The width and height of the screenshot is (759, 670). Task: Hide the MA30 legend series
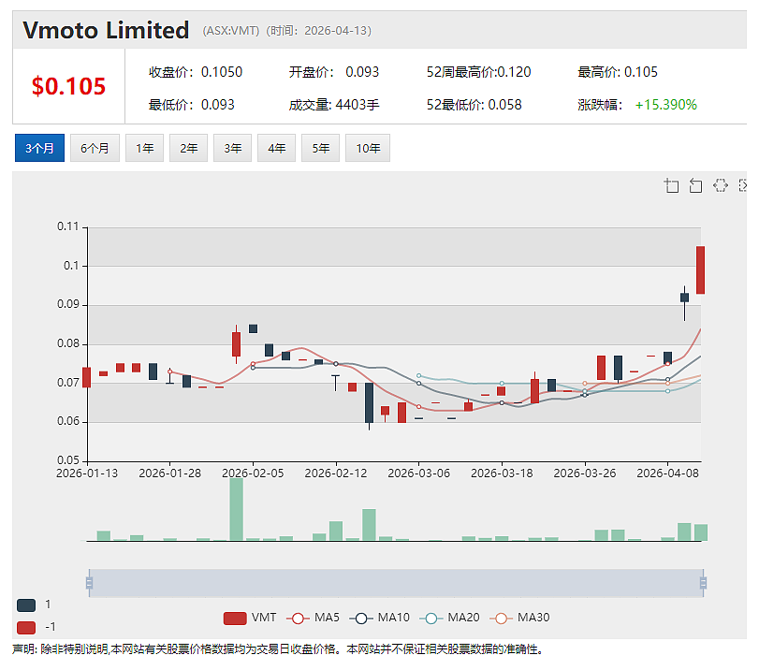point(519,618)
